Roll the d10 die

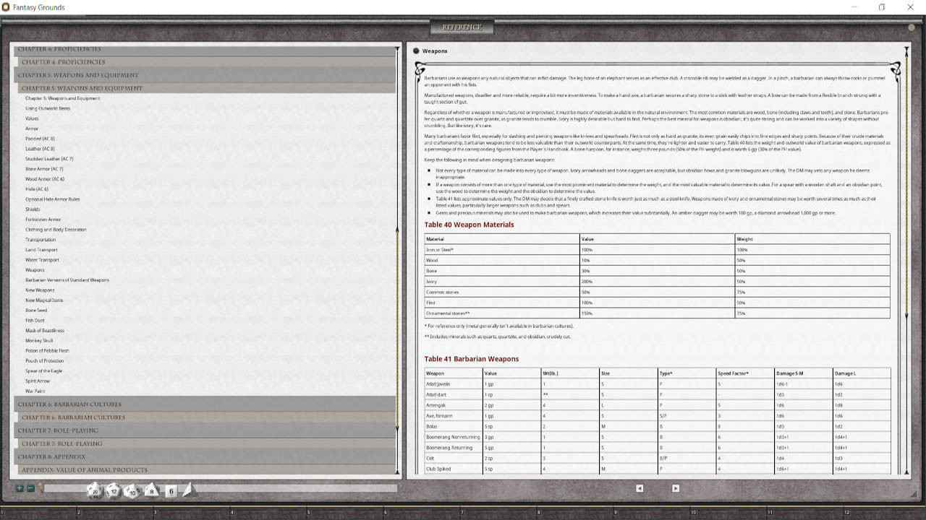click(132, 491)
